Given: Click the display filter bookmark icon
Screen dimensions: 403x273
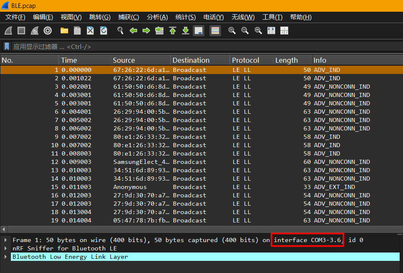Looking at the screenshot, I should point(7,46).
